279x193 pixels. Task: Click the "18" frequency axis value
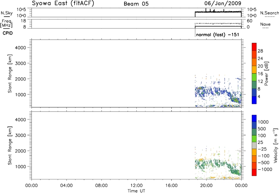coord(23,21)
